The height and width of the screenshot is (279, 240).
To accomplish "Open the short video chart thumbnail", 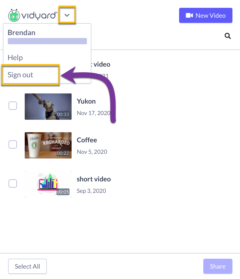I will [x=48, y=184].
